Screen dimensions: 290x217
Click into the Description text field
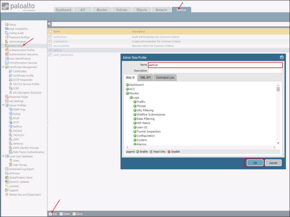coord(215,71)
